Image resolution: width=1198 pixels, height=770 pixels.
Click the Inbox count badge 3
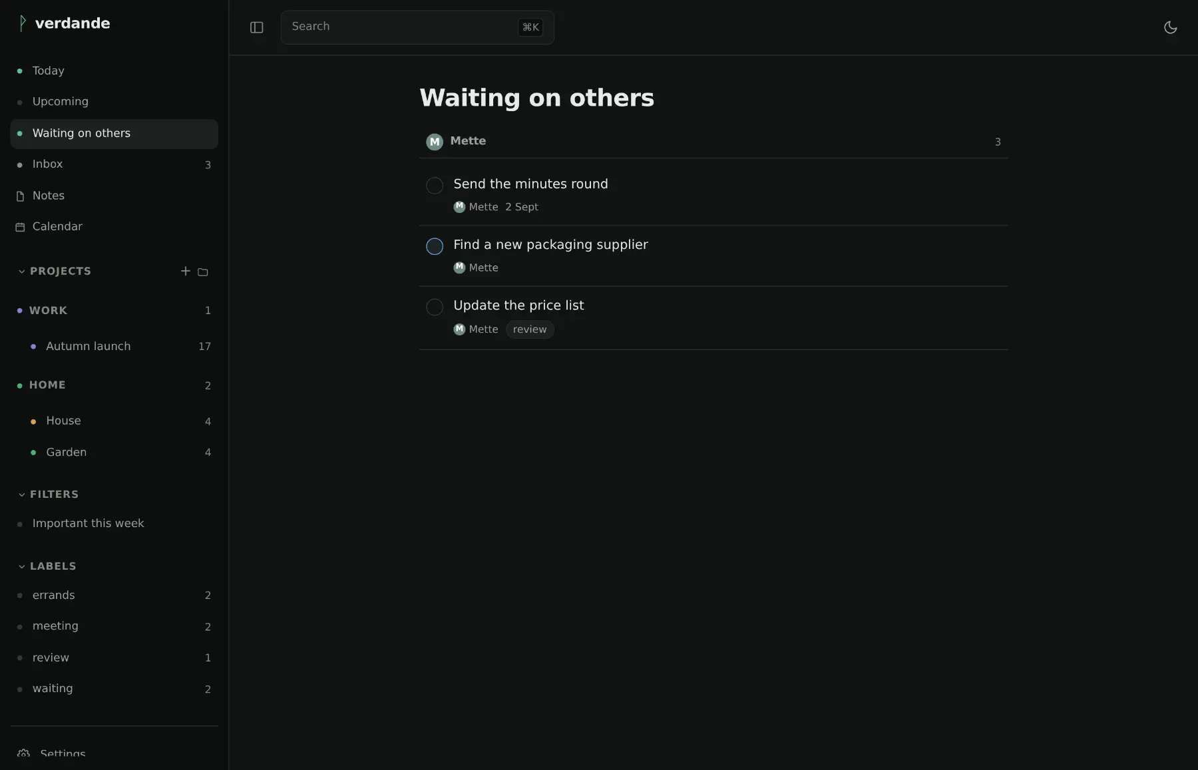208,165
